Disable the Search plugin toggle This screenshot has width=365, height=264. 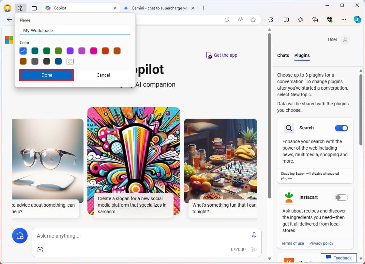[341, 128]
